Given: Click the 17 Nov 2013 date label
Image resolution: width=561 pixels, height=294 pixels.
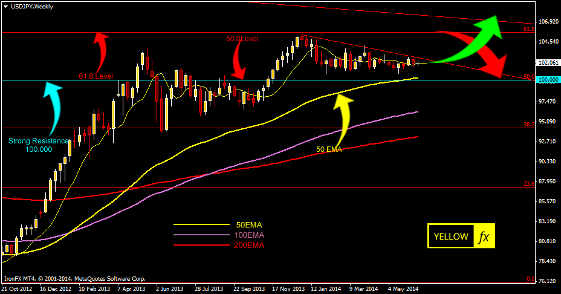Looking at the screenshot, I should pos(288,289).
